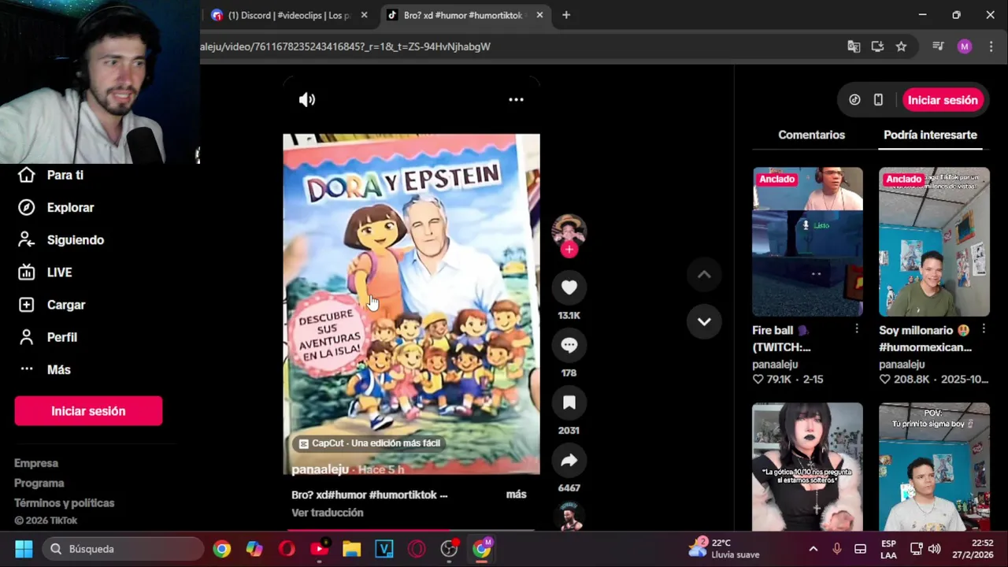Open File Explorer from the taskbar

click(351, 549)
